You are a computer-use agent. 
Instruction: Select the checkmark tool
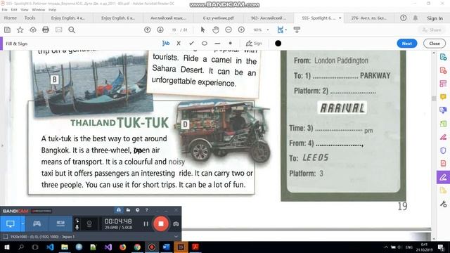191,44
